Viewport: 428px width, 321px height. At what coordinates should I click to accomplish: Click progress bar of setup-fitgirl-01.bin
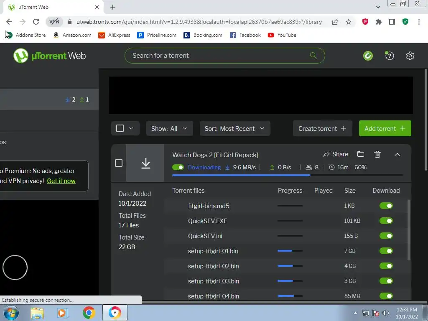click(290, 251)
